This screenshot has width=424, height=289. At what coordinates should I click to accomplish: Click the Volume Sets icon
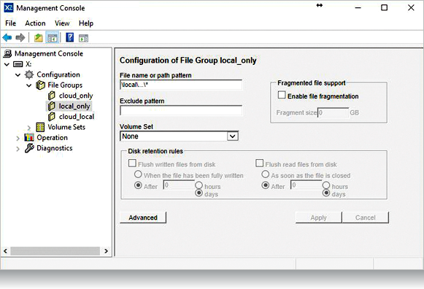[40, 127]
